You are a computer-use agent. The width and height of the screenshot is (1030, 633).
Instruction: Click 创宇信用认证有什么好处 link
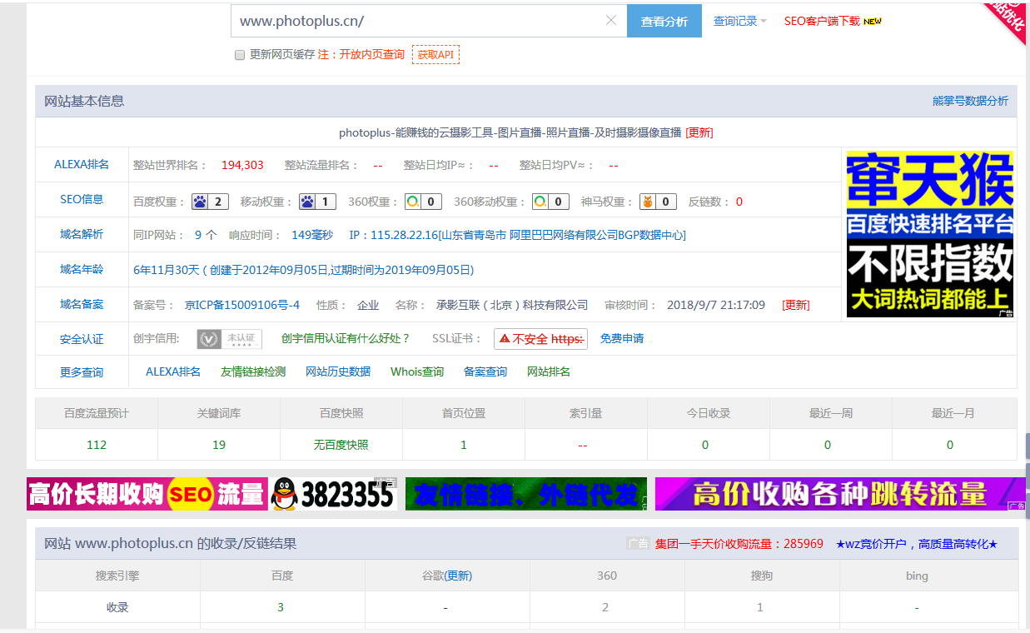click(346, 338)
